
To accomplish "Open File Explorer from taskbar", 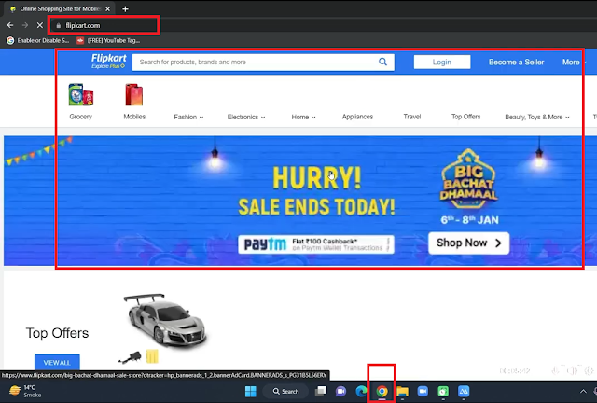I will [x=402, y=391].
